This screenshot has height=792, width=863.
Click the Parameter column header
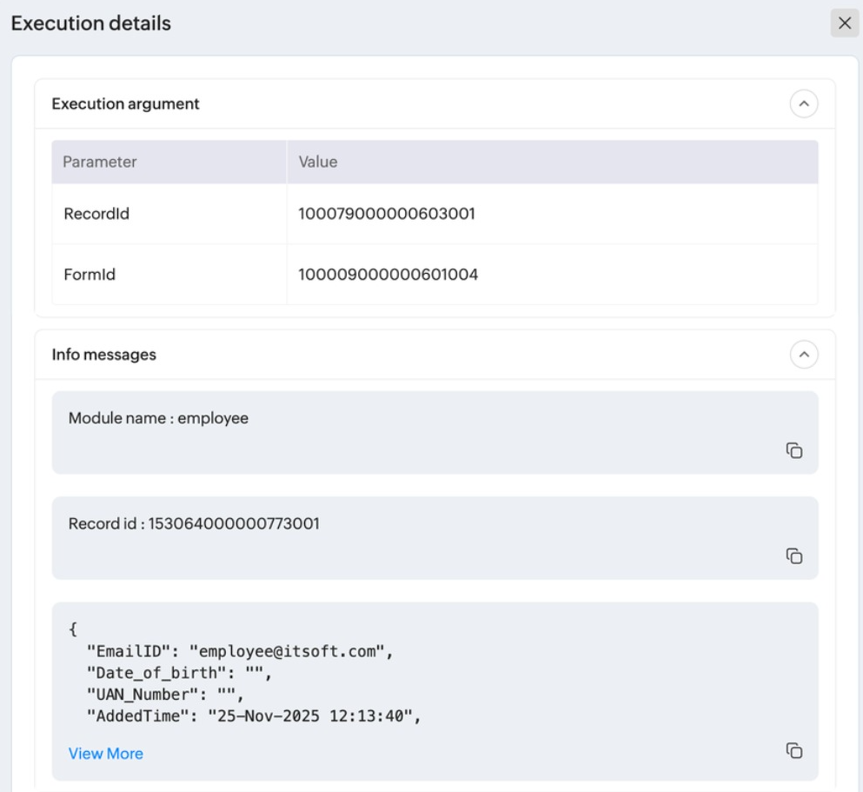(x=100, y=162)
